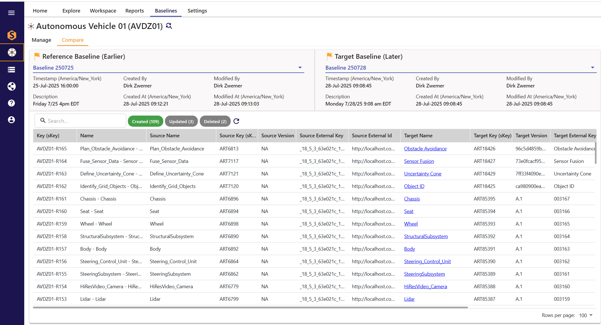The image size is (601, 325).
Task: Open the list view sidebar icon
Action: 11,70
